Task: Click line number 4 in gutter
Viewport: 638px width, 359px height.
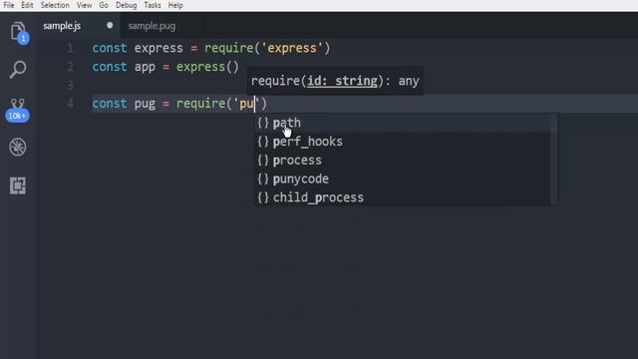Action: click(70, 104)
